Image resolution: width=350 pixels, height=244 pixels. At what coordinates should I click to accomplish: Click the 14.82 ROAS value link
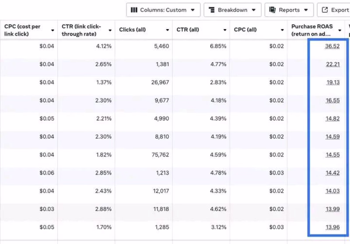point(332,119)
